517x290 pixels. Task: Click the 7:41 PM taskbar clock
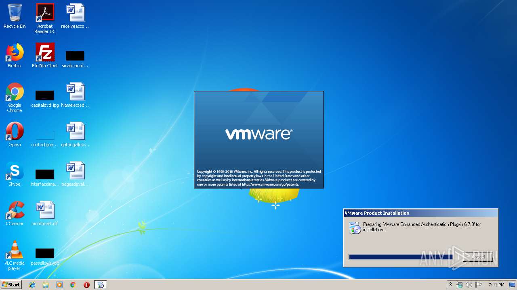tap(496, 285)
